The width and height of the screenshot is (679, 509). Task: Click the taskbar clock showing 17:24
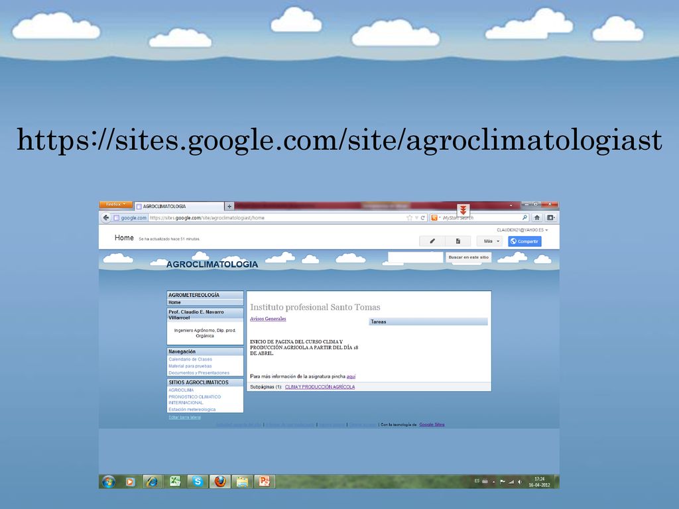[539, 482]
